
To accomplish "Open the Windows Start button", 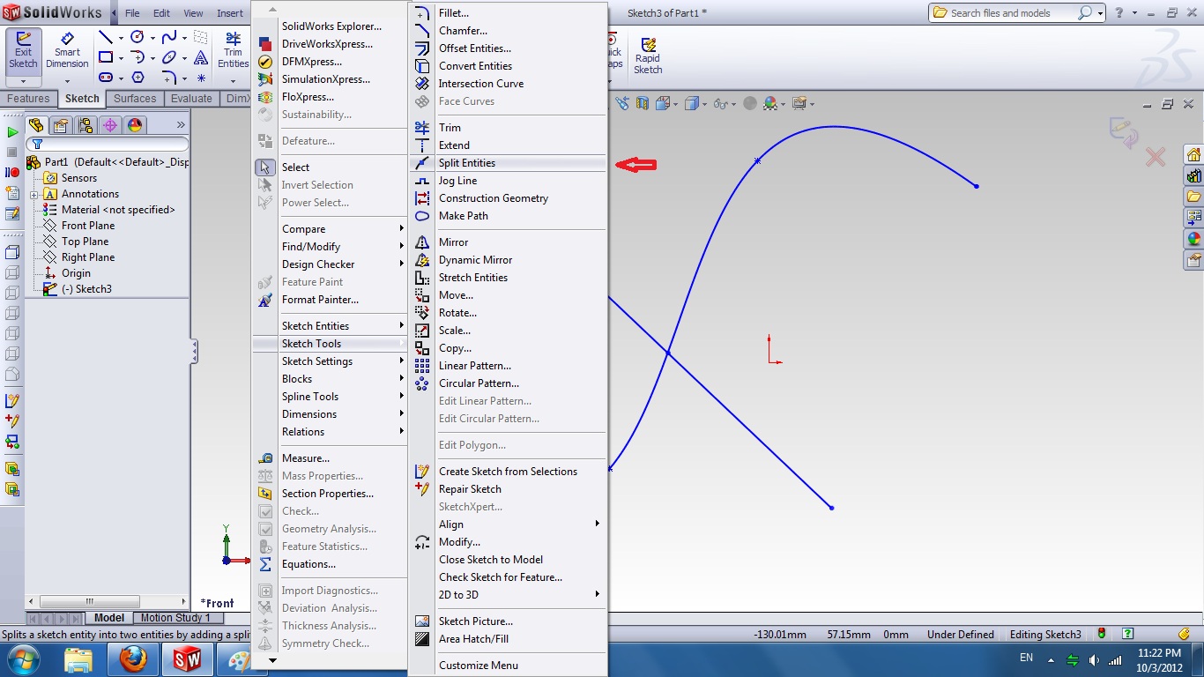I will click(25, 658).
